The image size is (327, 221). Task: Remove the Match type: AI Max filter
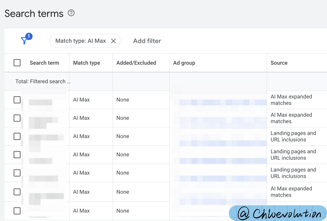(113, 41)
